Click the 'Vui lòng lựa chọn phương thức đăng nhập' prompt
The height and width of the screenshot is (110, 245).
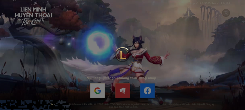click(x=122, y=78)
